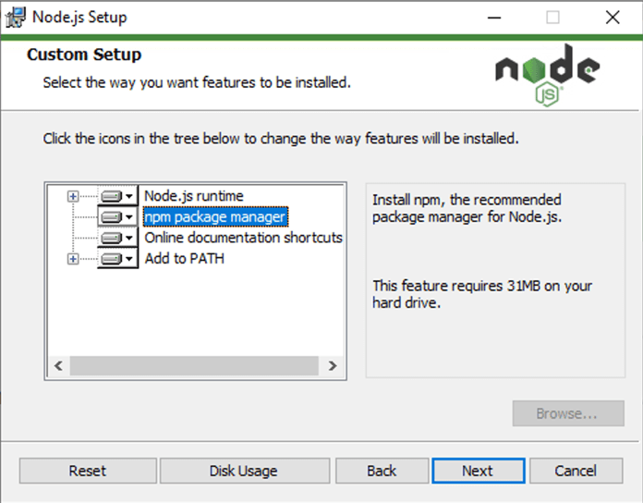Select the npm package manager feature
The width and height of the screenshot is (643, 503).
click(x=215, y=217)
